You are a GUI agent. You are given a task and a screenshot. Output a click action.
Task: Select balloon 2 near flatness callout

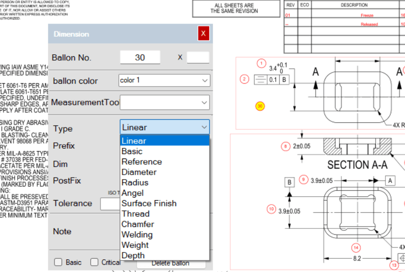[x=244, y=79]
